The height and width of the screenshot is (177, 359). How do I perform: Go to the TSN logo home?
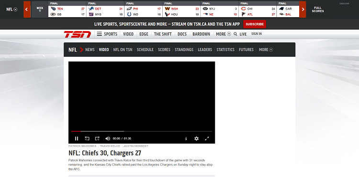(x=78, y=34)
